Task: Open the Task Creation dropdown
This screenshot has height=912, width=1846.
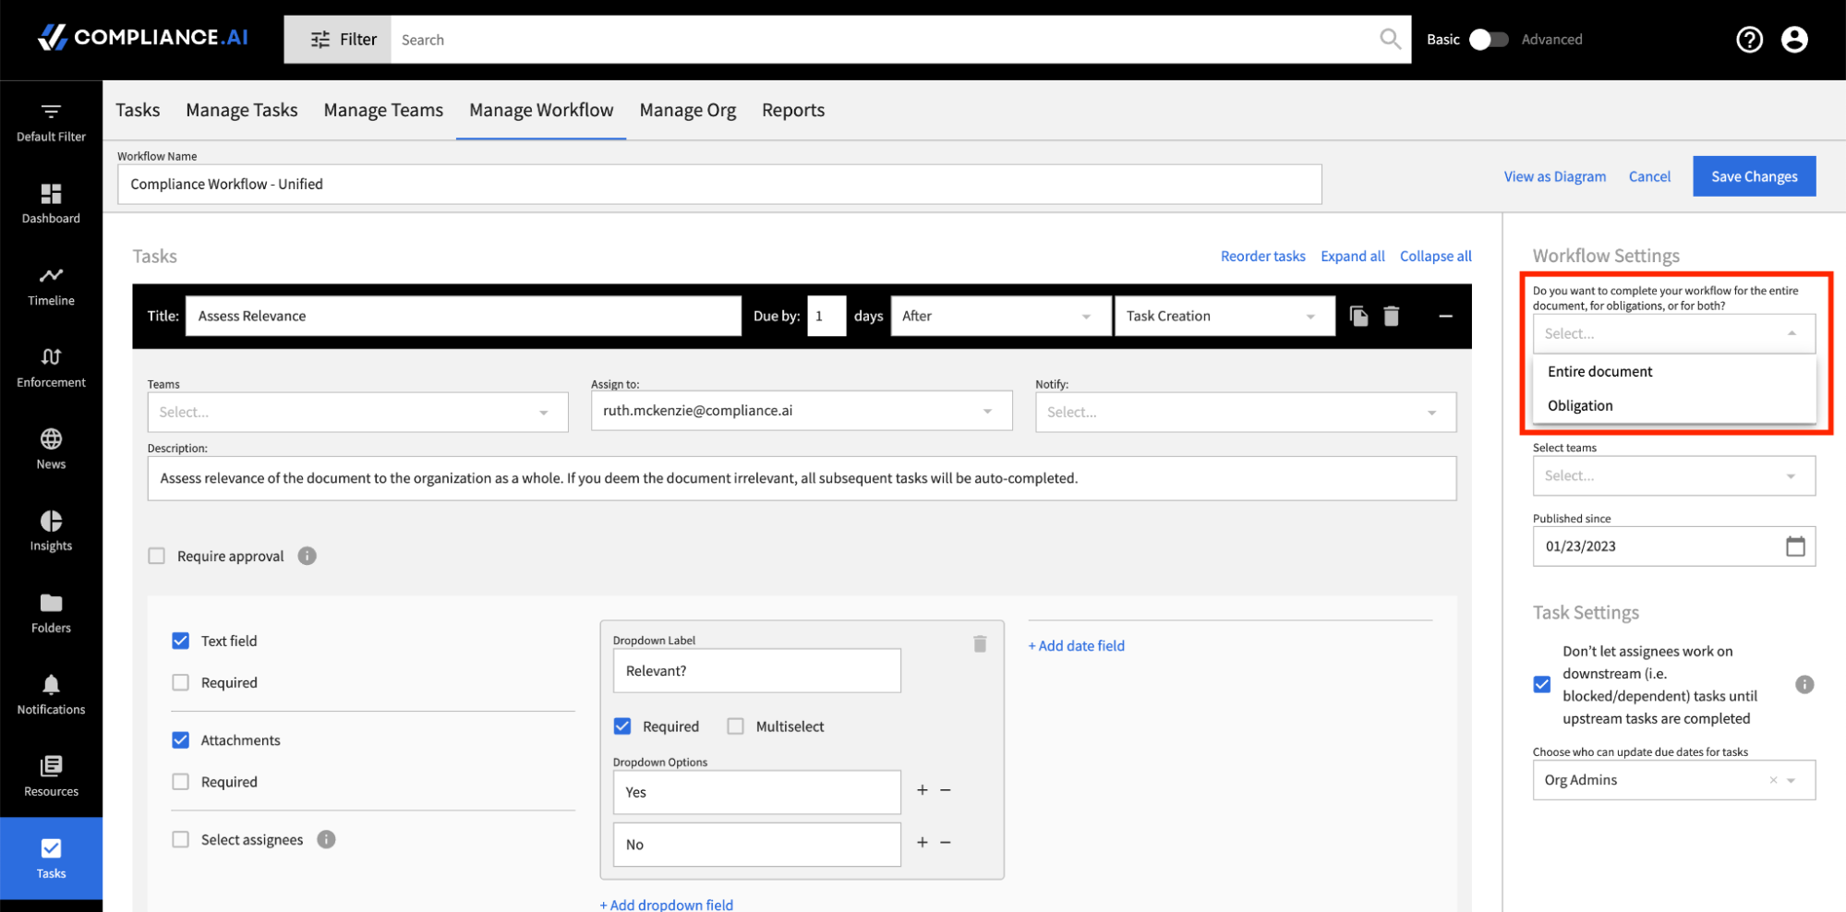Action: [x=1225, y=316]
